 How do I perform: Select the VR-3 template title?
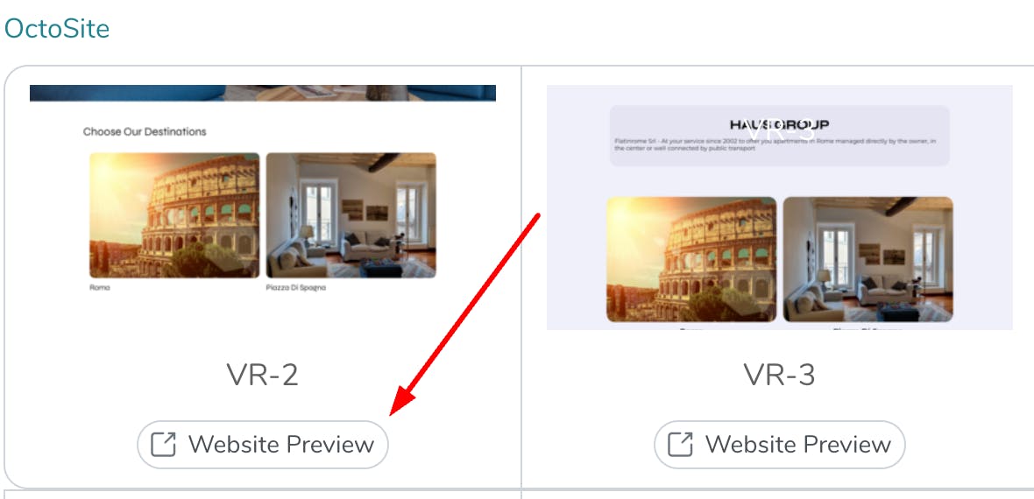tap(780, 375)
